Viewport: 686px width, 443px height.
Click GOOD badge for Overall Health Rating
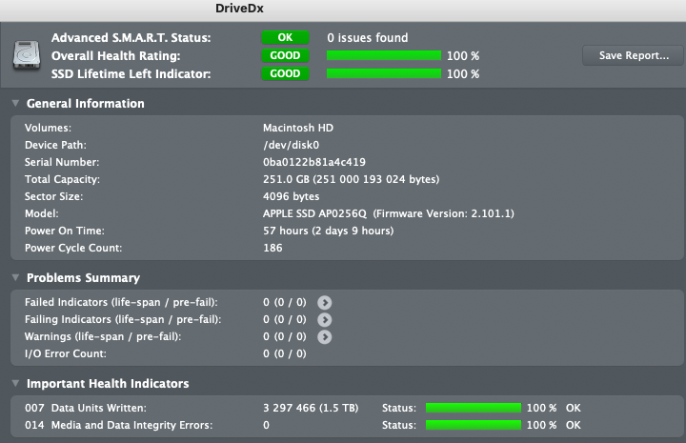point(285,56)
